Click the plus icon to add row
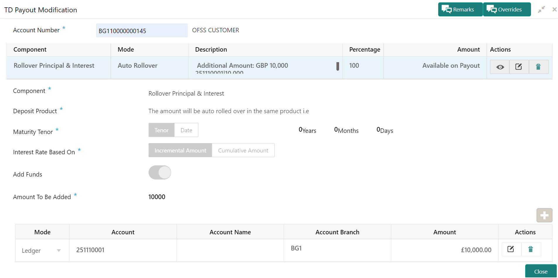The width and height of the screenshot is (558, 278). 544,216
